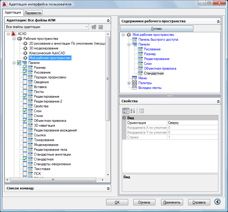The height and width of the screenshot is (212, 228).
Task: Collapse the Содержимое рабочего пространства pane
Action: (x=218, y=21)
